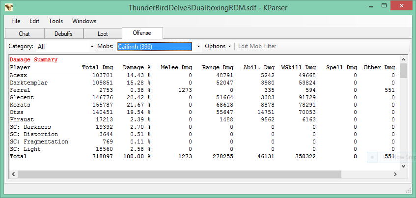Open the File menu
Image resolution: width=416 pixels, height=198 pixels.
coord(16,21)
